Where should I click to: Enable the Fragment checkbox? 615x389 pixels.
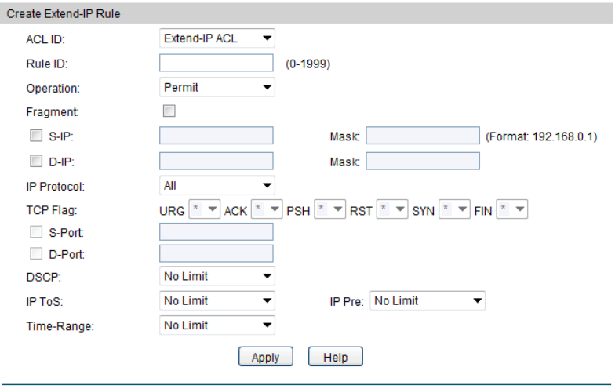(169, 111)
